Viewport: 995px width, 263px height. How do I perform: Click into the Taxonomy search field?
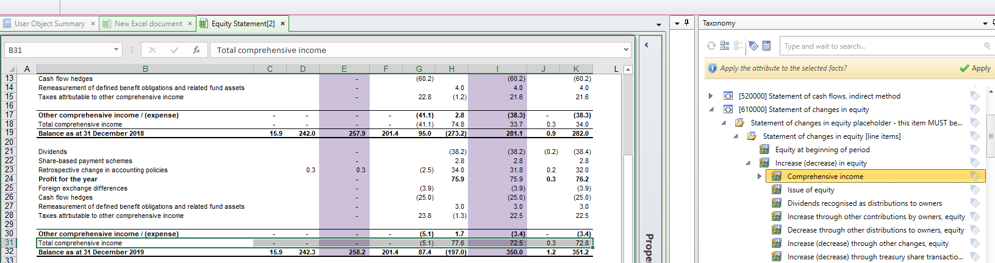tap(882, 46)
